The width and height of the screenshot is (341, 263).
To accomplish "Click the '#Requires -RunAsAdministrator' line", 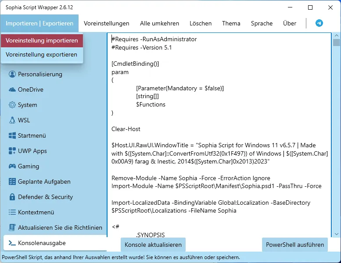I will pos(154,39).
